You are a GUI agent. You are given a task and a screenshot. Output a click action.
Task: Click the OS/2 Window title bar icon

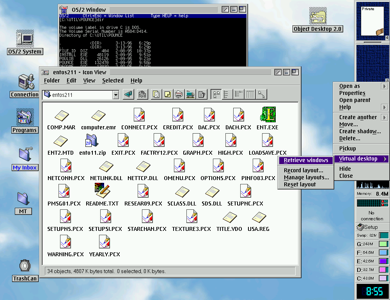pyautogui.click(x=64, y=9)
